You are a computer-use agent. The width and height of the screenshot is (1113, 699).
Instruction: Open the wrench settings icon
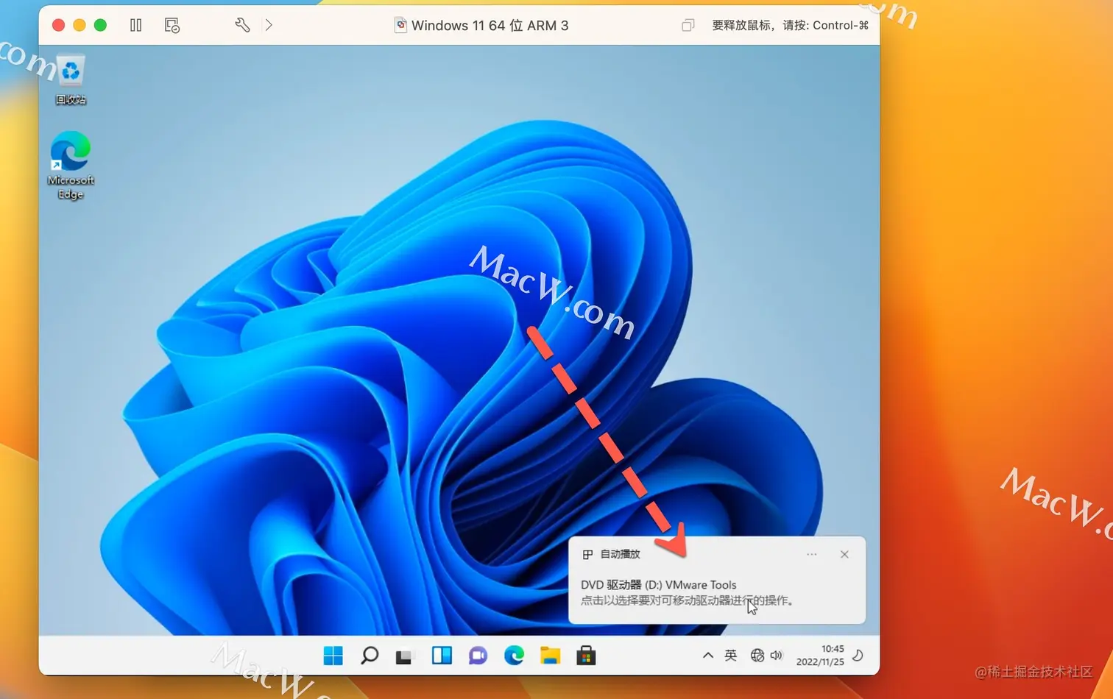tap(242, 25)
